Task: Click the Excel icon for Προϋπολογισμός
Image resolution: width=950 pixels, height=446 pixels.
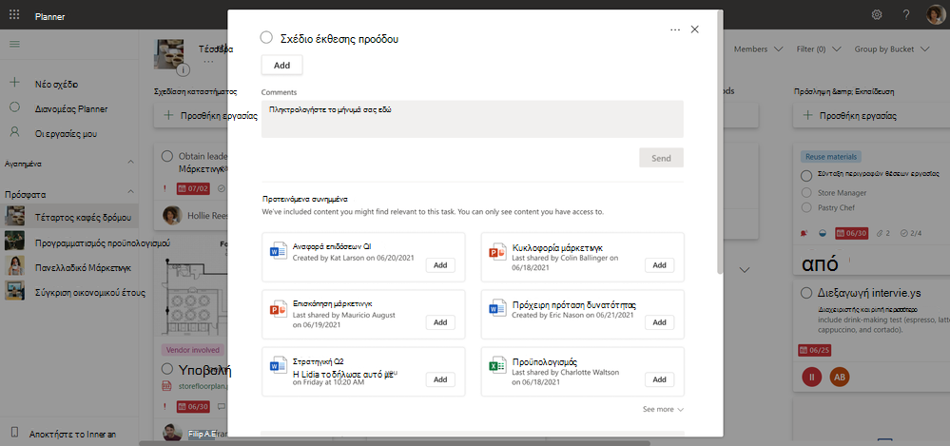Action: coord(496,364)
